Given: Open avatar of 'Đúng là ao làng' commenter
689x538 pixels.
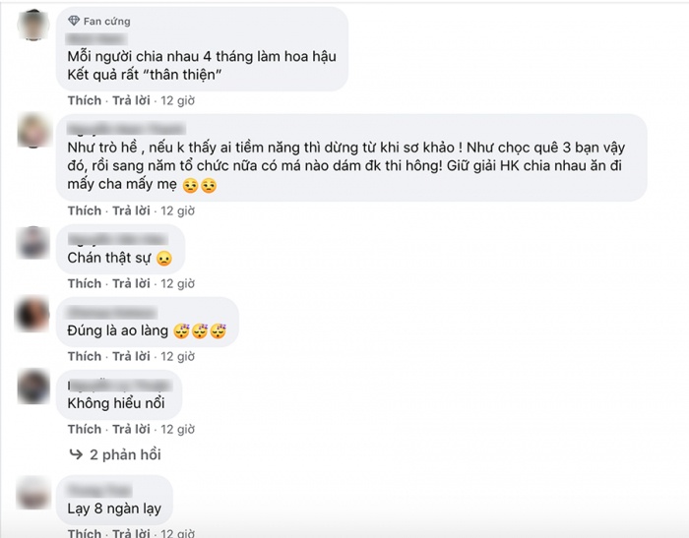Looking at the screenshot, I should tap(33, 315).
